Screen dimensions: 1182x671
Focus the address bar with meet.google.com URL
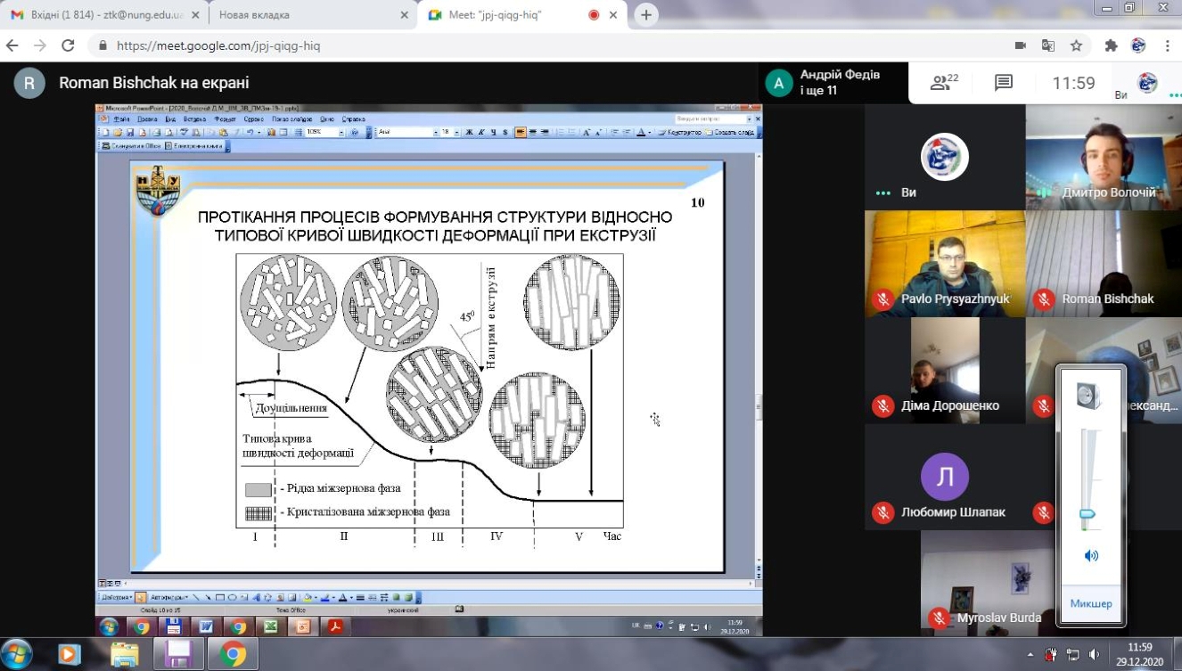coord(553,45)
